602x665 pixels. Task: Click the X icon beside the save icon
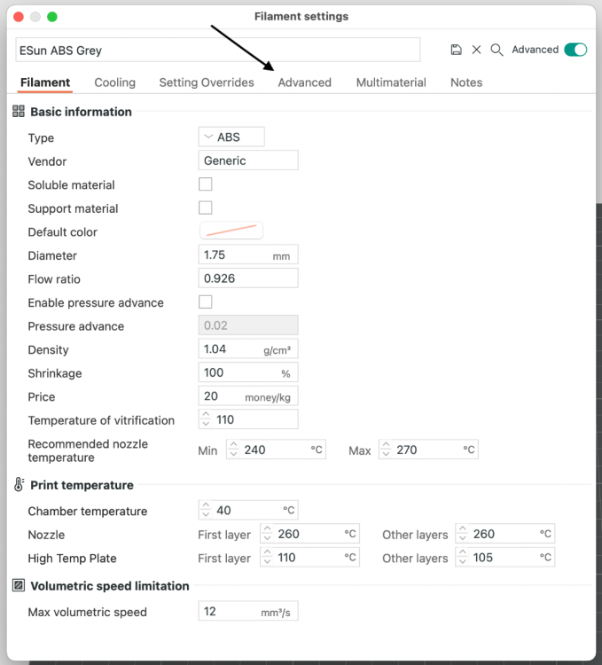(476, 50)
